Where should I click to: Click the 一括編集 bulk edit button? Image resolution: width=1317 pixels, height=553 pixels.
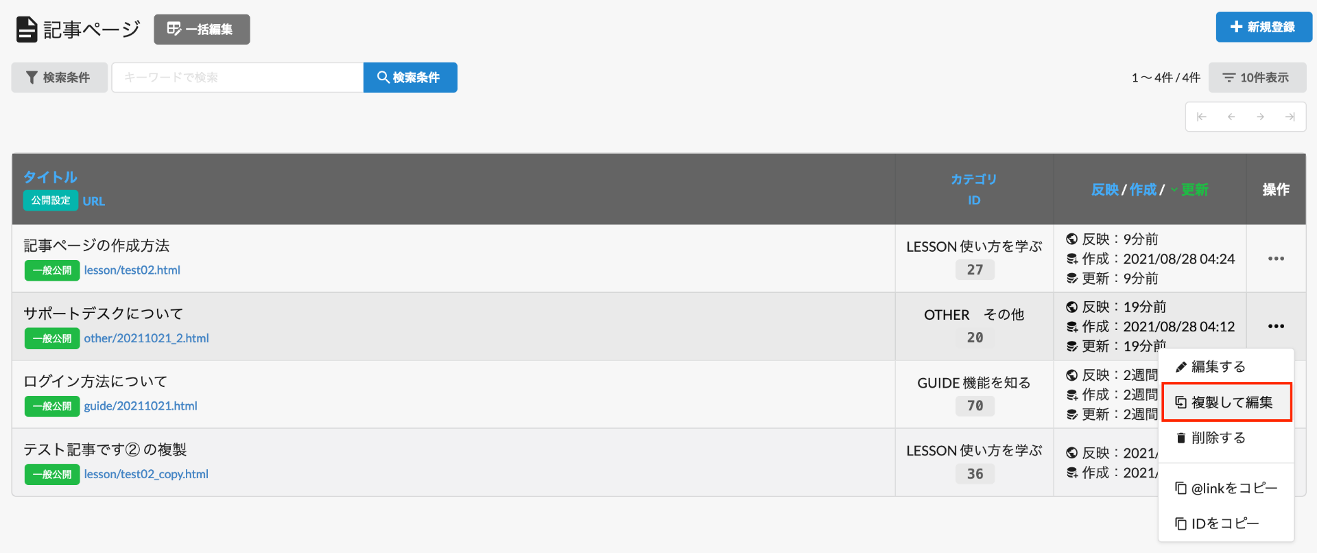point(202,30)
